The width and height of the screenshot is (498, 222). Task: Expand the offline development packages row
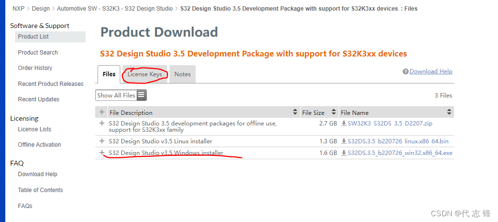pyautogui.click(x=101, y=124)
